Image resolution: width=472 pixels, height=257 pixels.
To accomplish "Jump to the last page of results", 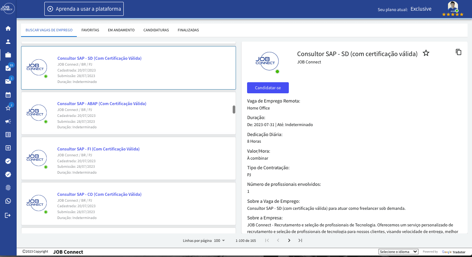I will (x=300, y=240).
